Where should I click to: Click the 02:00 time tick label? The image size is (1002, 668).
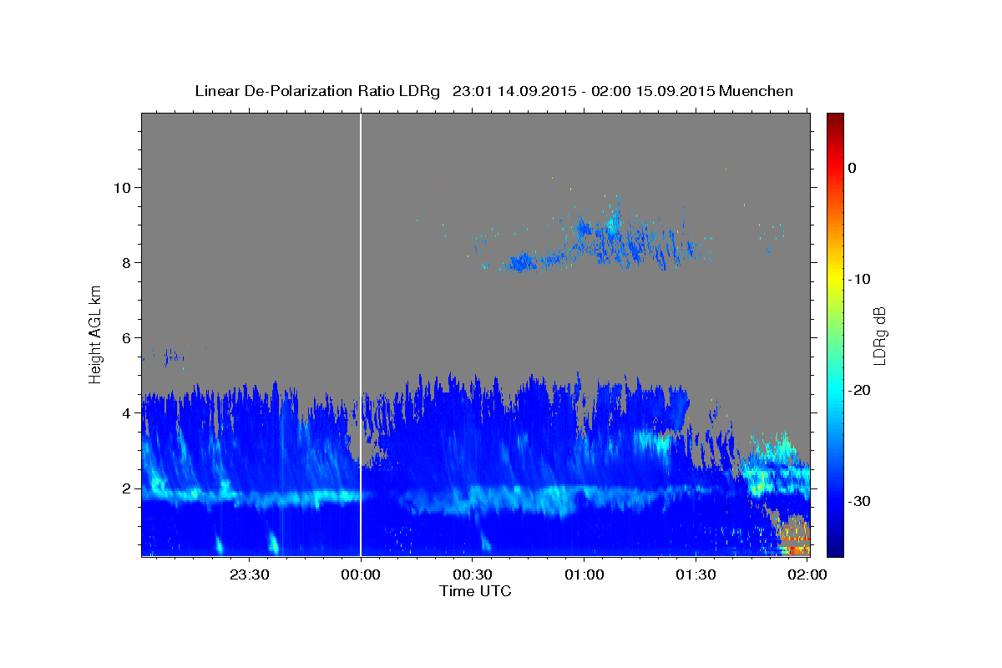coord(808,574)
